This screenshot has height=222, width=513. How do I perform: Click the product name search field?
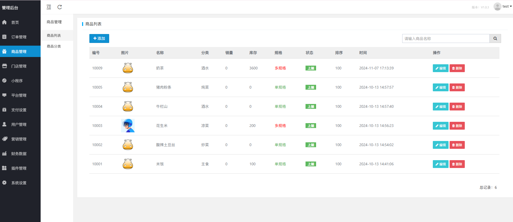click(x=446, y=39)
